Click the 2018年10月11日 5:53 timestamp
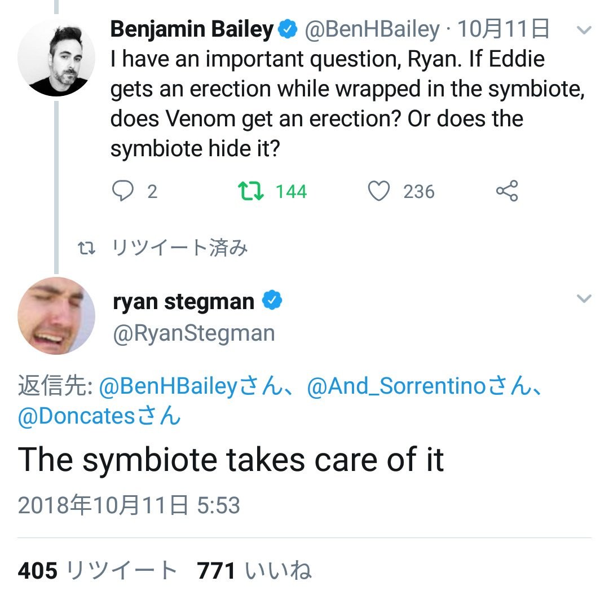 click(129, 505)
